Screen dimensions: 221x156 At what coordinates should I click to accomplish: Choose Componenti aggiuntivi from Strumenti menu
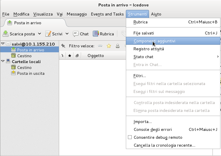(x=154, y=41)
